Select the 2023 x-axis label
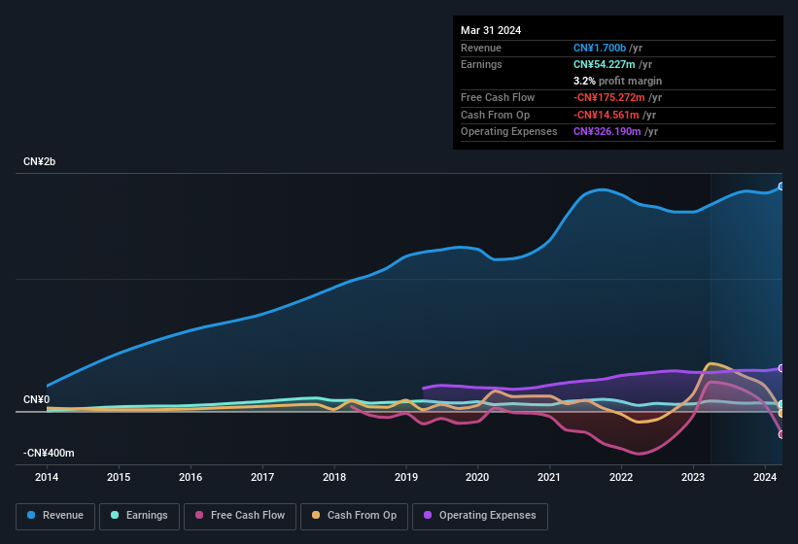The image size is (798, 544). click(x=693, y=477)
